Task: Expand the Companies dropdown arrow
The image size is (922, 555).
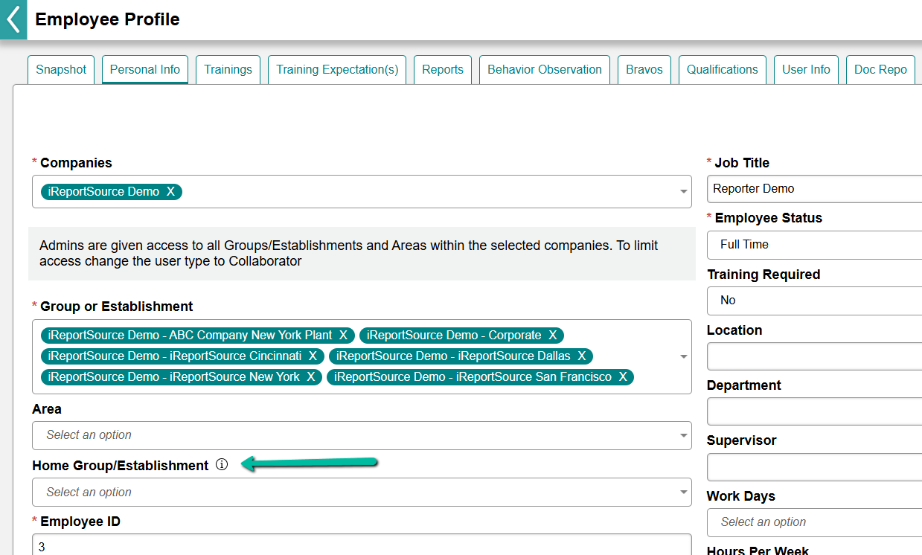Action: point(683,192)
